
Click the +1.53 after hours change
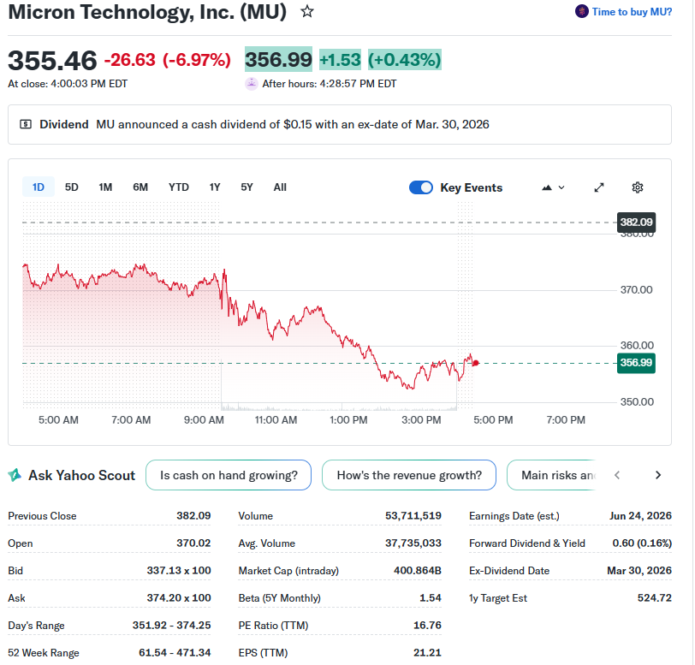340,60
